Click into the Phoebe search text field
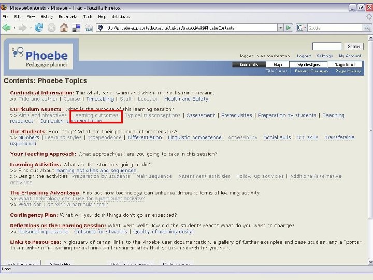Image resolution: width=373 pixels, height=280 pixels. coord(327,46)
